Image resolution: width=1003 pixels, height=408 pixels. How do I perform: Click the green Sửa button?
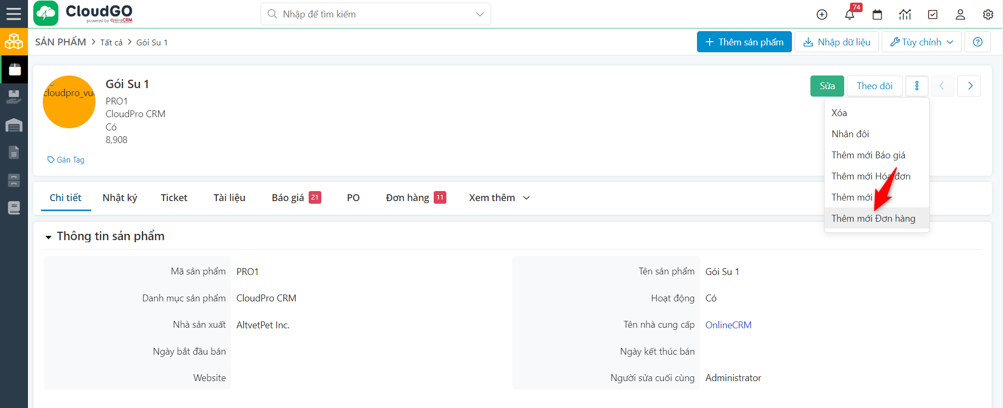pyautogui.click(x=827, y=86)
